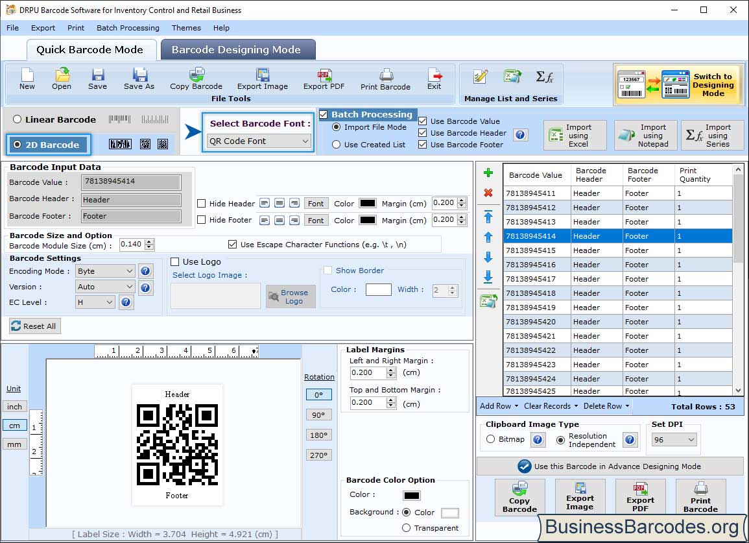Set rotation to 90 degrees
The image size is (749, 543).
[318, 415]
